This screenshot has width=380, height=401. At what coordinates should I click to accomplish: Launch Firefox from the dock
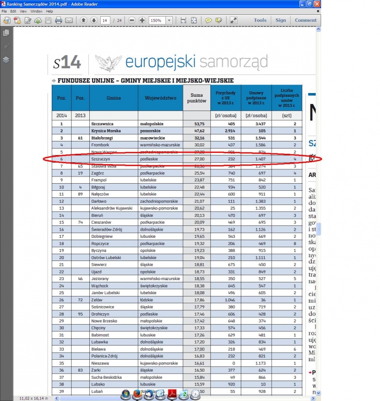(137, 394)
